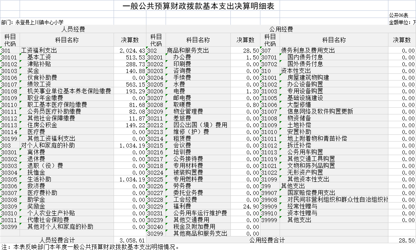Image resolution: width=416 pixels, height=250 pixels.
Task: Click the 人员经费合计 total 3,058.61
Action: (132, 240)
